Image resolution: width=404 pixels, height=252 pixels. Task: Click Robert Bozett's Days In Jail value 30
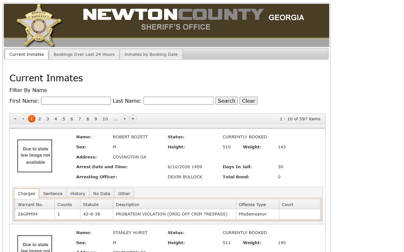(x=281, y=167)
